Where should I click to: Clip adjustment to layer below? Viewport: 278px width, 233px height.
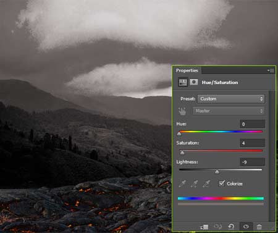coord(204,227)
